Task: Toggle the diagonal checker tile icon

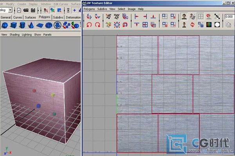Action: [x=217, y=16]
